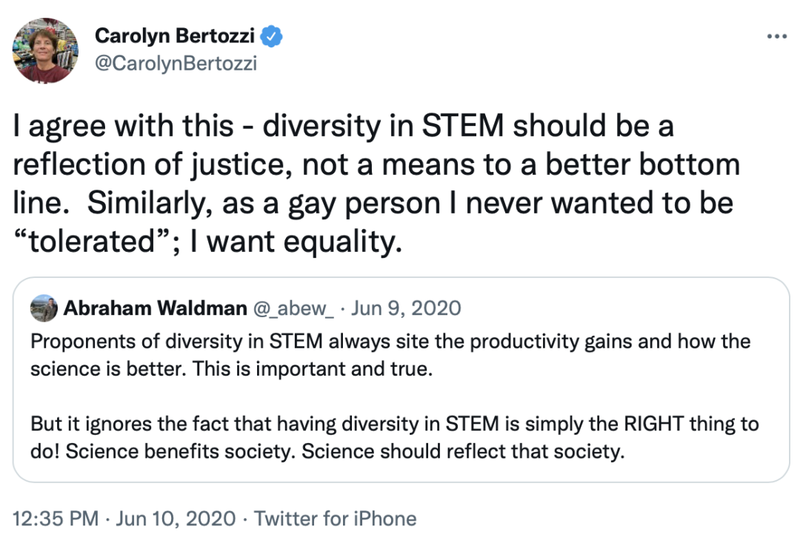The height and width of the screenshot is (538, 800).
Task: Open the @CarolynBertozzi handle link
Action: (176, 63)
